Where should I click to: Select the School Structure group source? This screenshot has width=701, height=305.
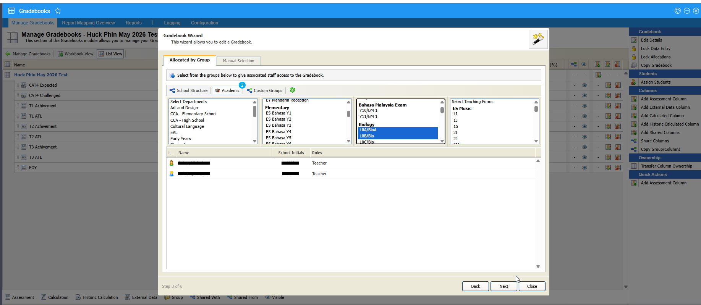(x=189, y=90)
